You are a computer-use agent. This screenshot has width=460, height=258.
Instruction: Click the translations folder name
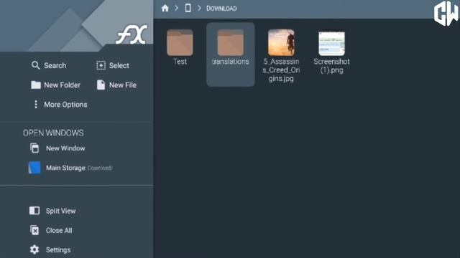pos(230,62)
